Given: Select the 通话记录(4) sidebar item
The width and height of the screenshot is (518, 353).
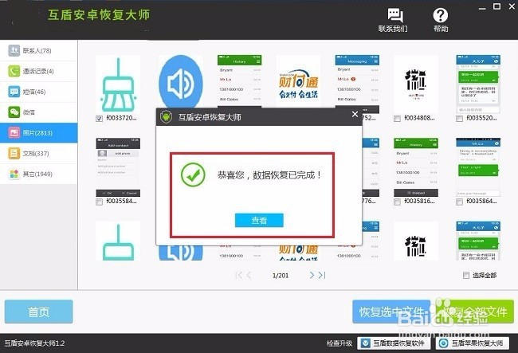Looking at the screenshot, I should pyautogui.click(x=39, y=72).
